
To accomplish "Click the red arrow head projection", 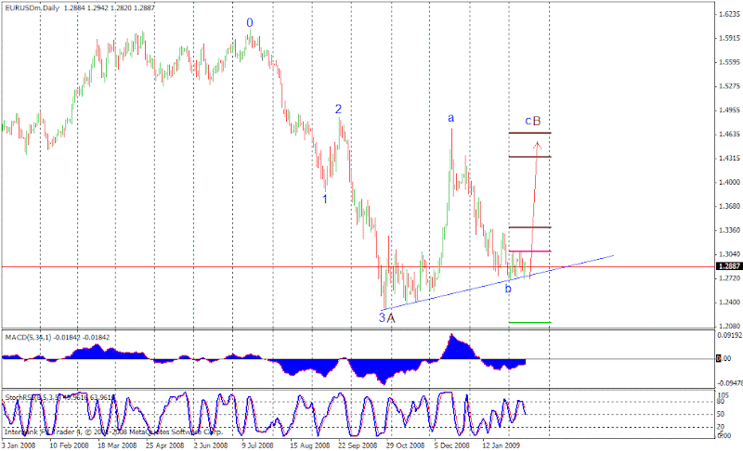I will pos(537,145).
